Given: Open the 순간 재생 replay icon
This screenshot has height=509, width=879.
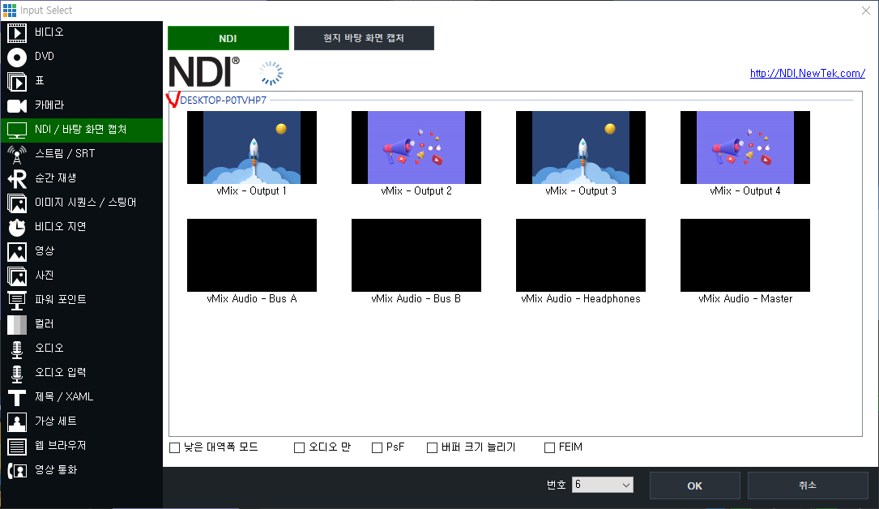Looking at the screenshot, I should tap(17, 179).
